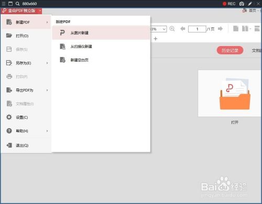The image size is (262, 204).
Task: Click the exit icon beside 退出(Q)
Action: pos(9,145)
